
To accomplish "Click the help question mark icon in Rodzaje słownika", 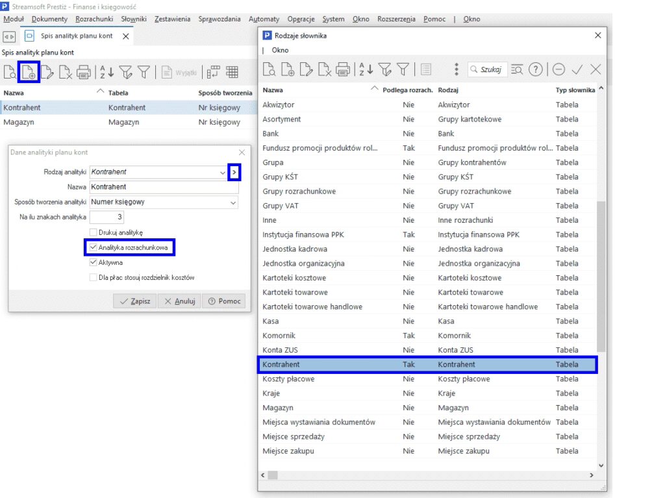I will pyautogui.click(x=535, y=69).
